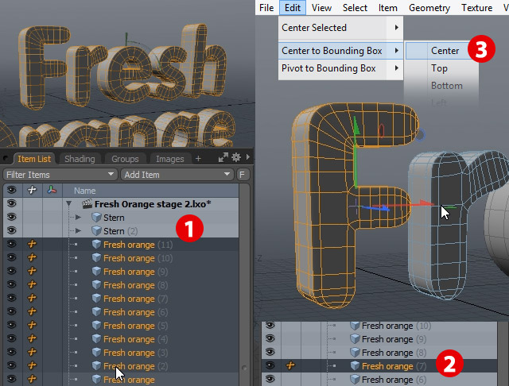Select Fresh orange (6) in left item list
Image resolution: width=509 pixels, height=386 pixels.
pos(136,312)
